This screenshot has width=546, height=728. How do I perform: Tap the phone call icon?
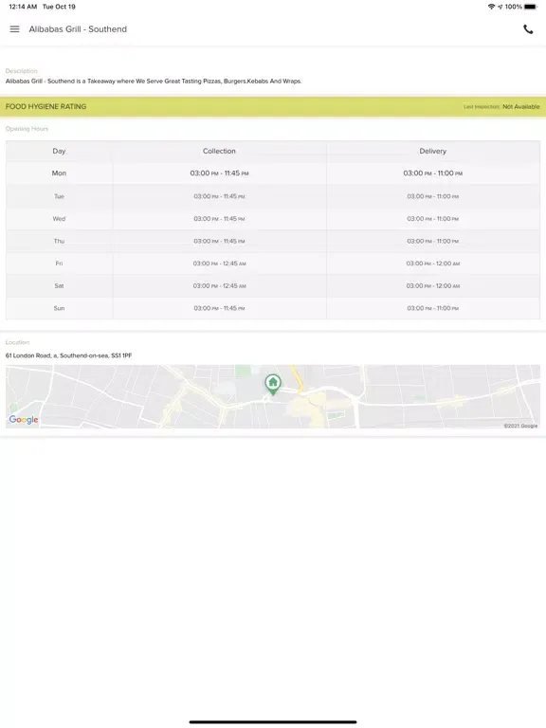528,29
